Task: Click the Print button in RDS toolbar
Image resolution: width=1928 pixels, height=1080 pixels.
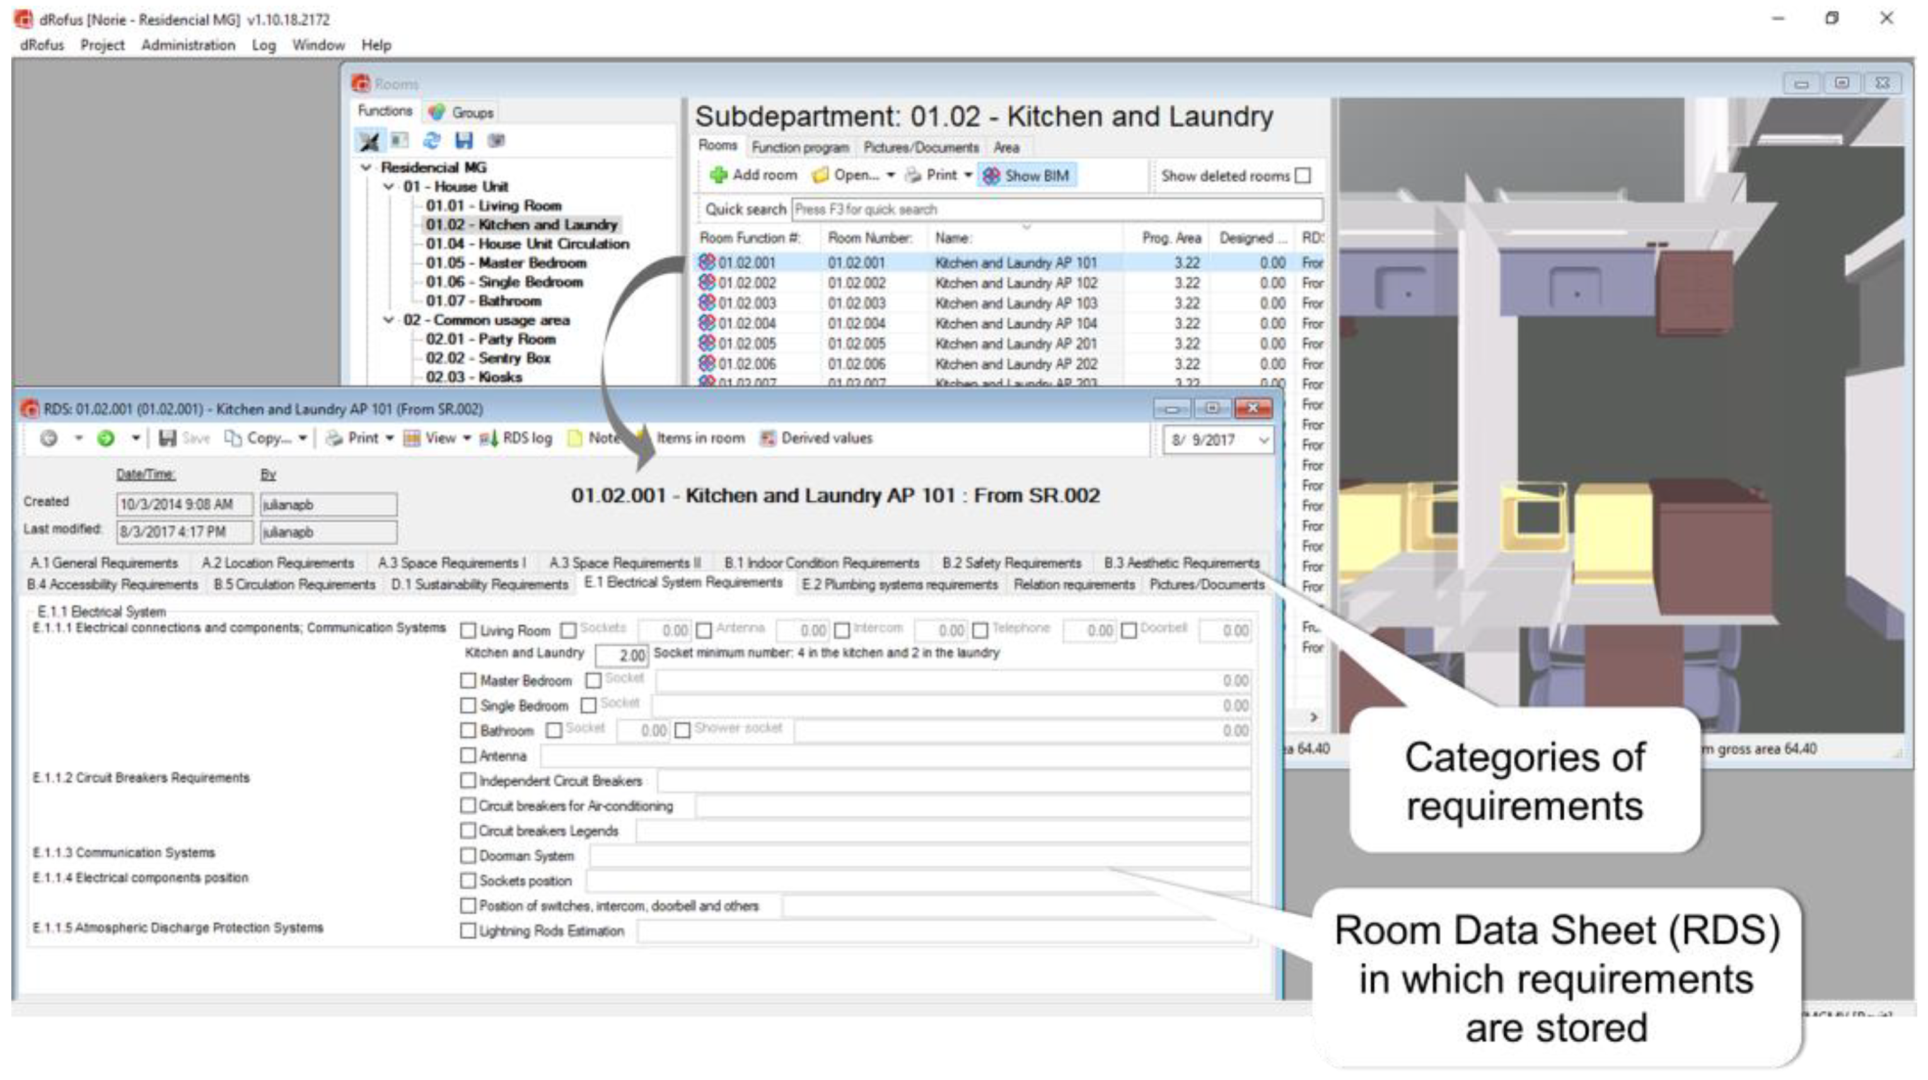Action: click(353, 439)
